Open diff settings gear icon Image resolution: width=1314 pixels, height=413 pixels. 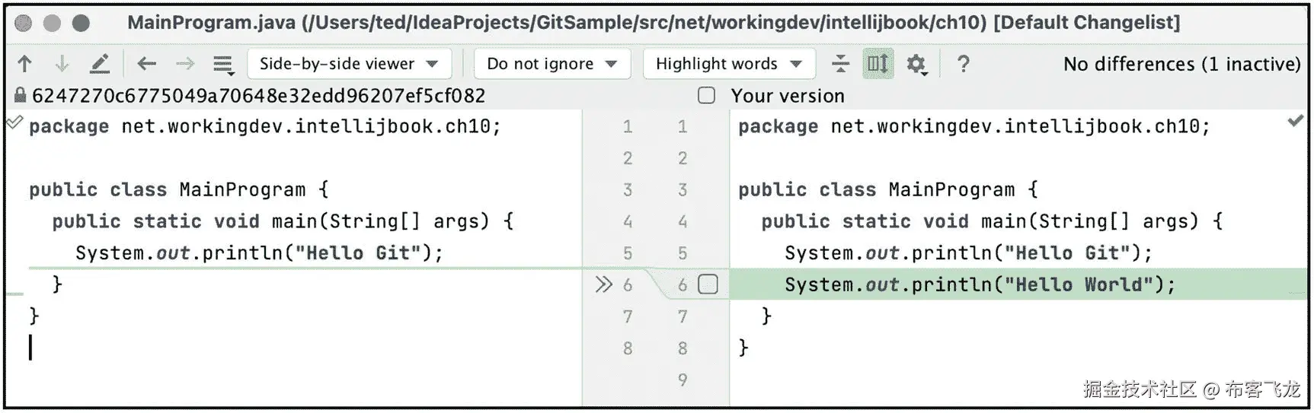pyautogui.click(x=916, y=64)
